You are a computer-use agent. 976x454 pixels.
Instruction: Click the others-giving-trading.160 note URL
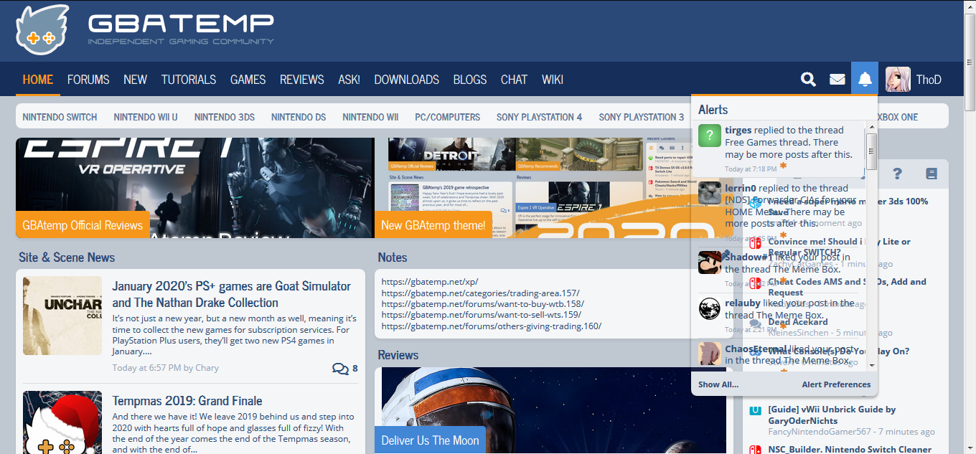coord(491,326)
